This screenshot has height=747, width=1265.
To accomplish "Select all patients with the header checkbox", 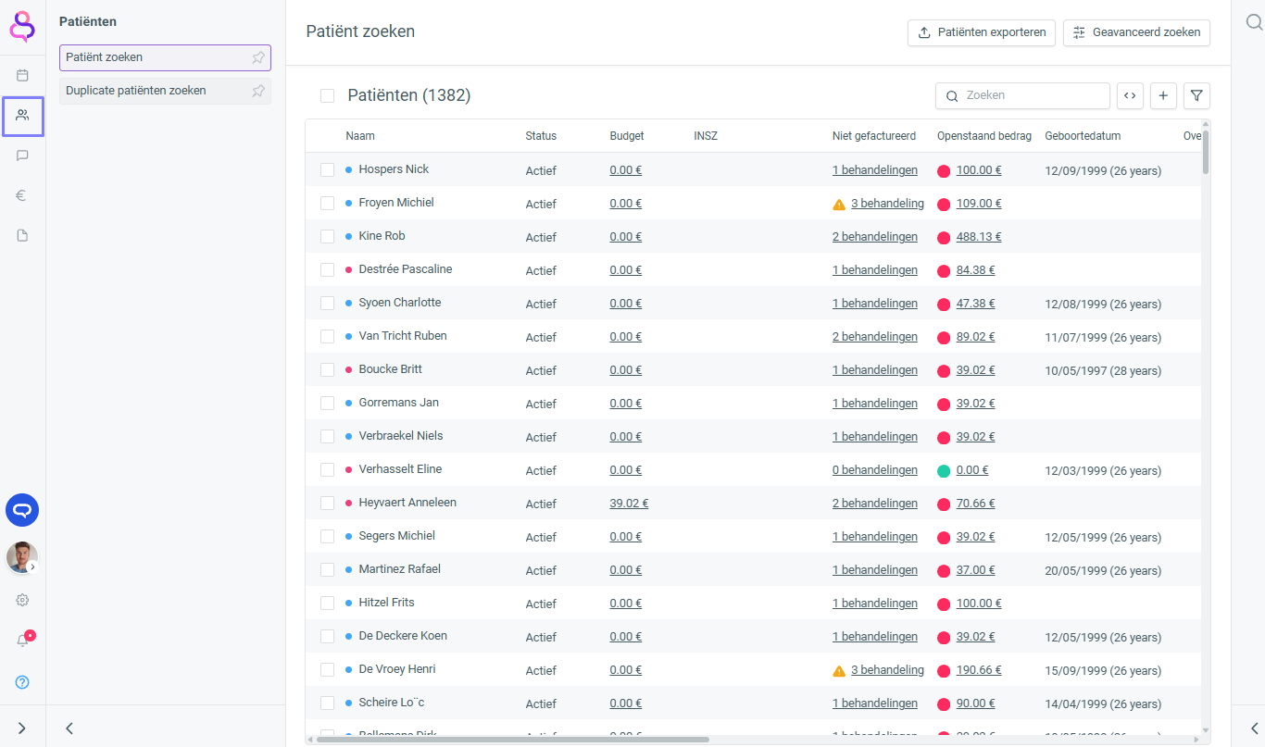I will [327, 95].
